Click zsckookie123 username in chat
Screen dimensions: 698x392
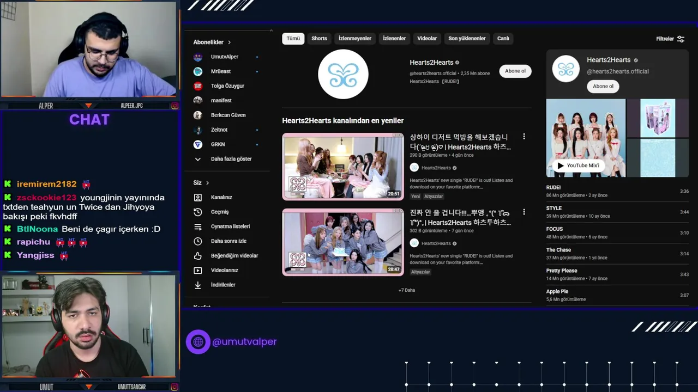coord(46,198)
